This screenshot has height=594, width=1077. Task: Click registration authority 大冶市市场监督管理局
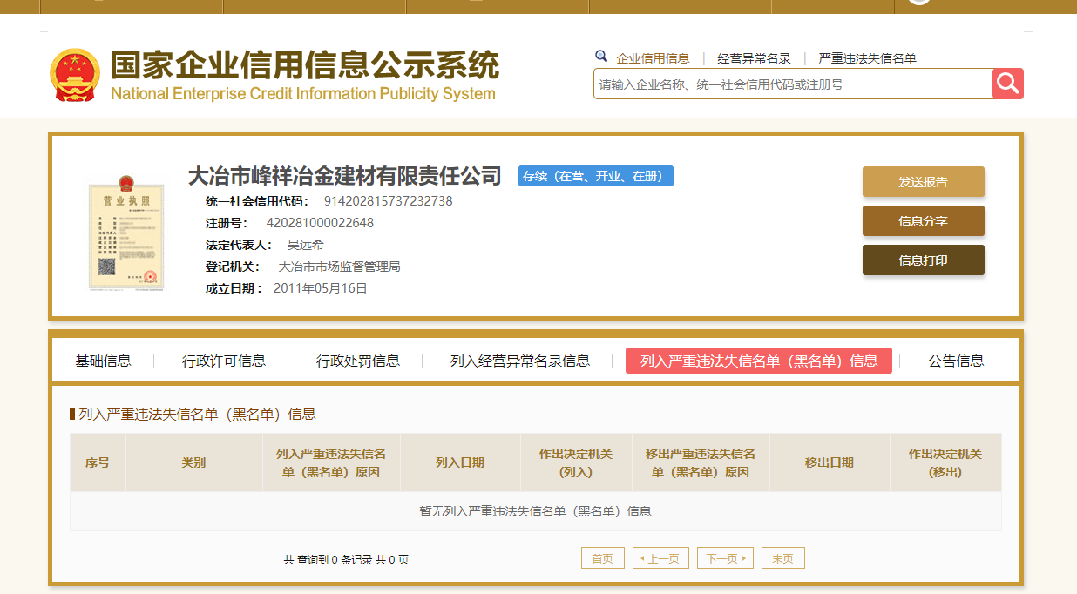(339, 267)
